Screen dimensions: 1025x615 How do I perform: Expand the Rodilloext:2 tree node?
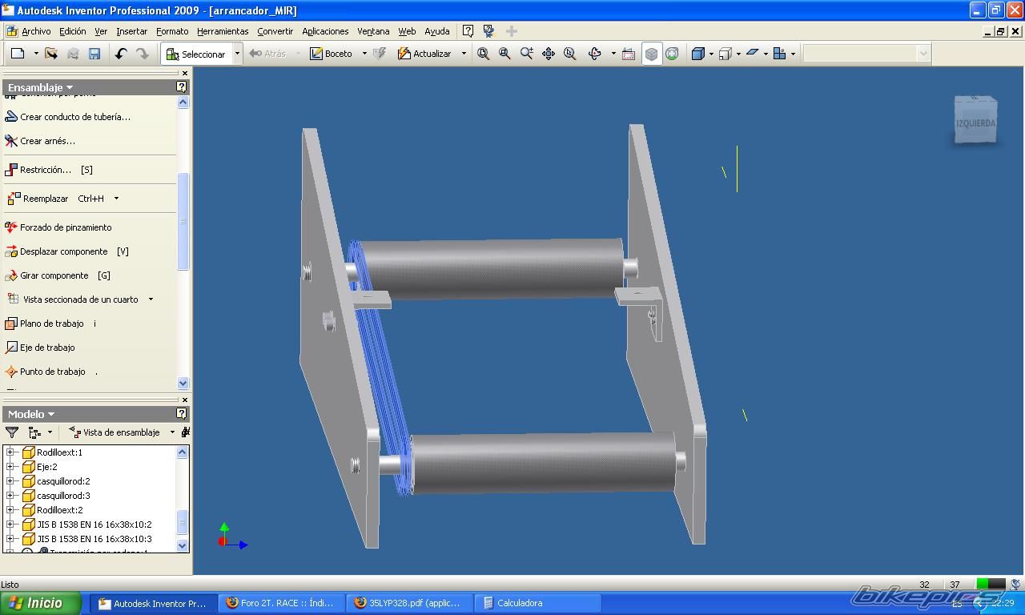point(11,510)
